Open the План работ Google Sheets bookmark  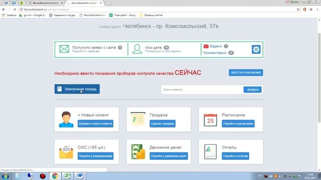(x=122, y=15)
